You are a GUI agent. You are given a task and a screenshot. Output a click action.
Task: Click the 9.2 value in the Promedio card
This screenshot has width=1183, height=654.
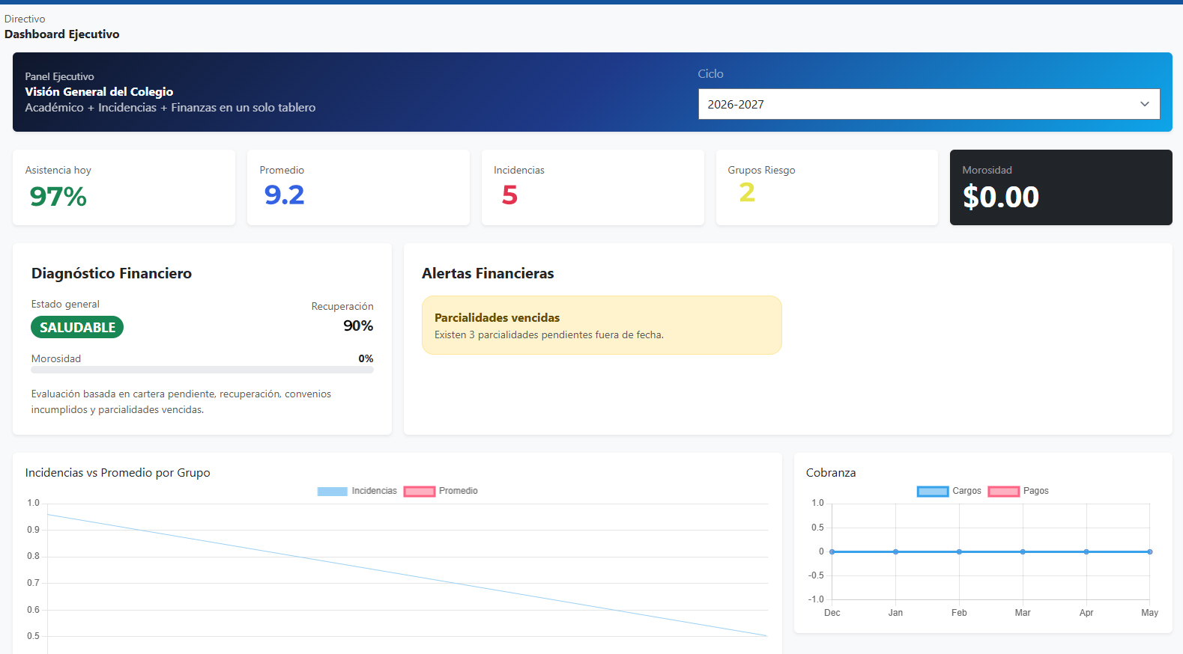coord(285,195)
